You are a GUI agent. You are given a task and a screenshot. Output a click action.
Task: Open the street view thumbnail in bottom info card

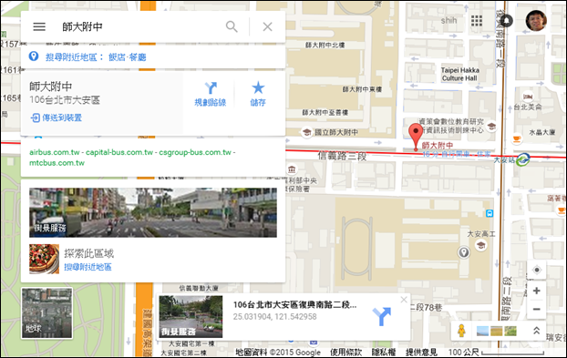tap(191, 316)
